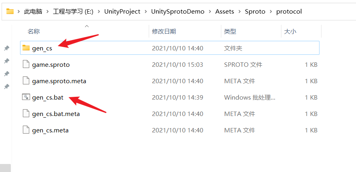356x172 pixels.
Task: Sort files by 类型 column header
Action: click(x=230, y=31)
